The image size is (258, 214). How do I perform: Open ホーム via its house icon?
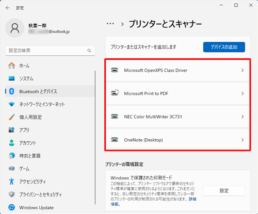click(11, 65)
